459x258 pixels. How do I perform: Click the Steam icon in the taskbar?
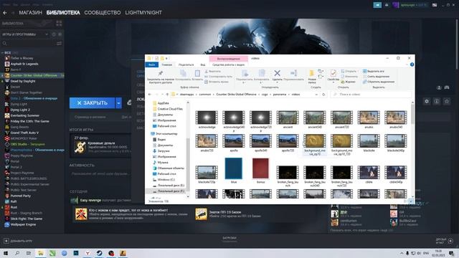point(99,253)
